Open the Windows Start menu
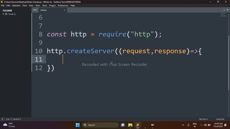230x129 pixels. (78, 125)
